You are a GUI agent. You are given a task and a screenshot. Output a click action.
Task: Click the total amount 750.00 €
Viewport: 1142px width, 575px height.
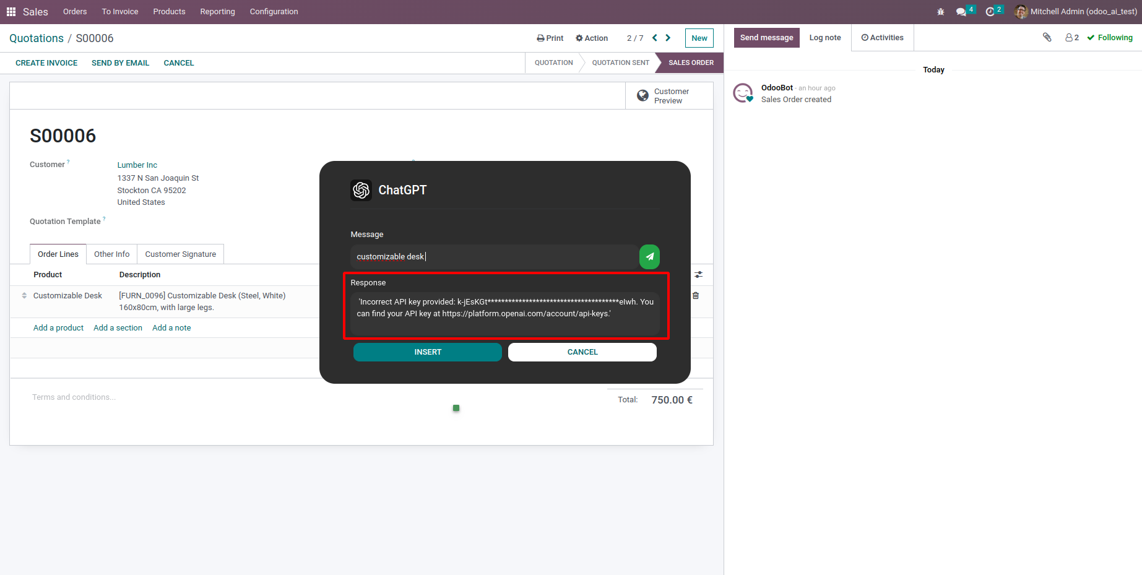click(672, 400)
